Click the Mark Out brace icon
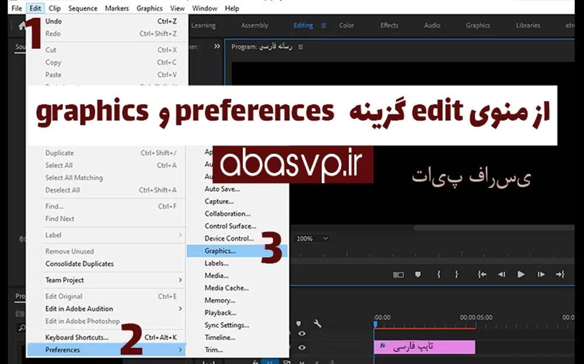The height and width of the screenshot is (364, 584). [456, 274]
